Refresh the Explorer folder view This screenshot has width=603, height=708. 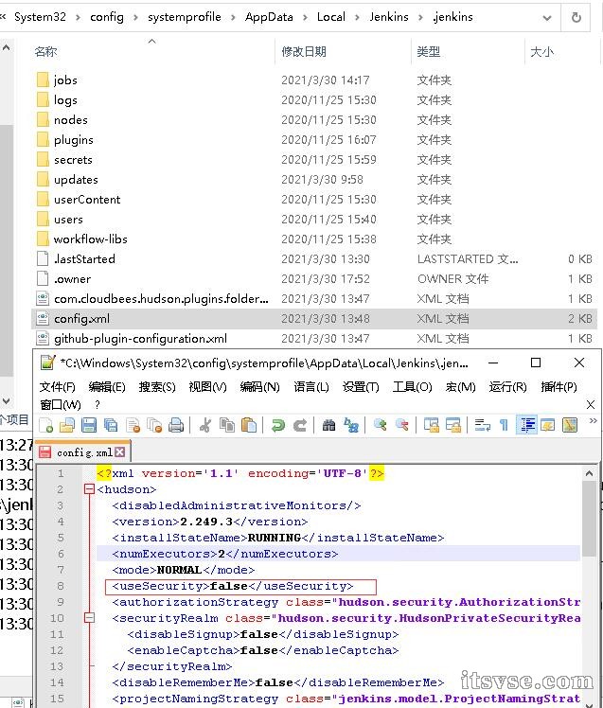coord(576,18)
